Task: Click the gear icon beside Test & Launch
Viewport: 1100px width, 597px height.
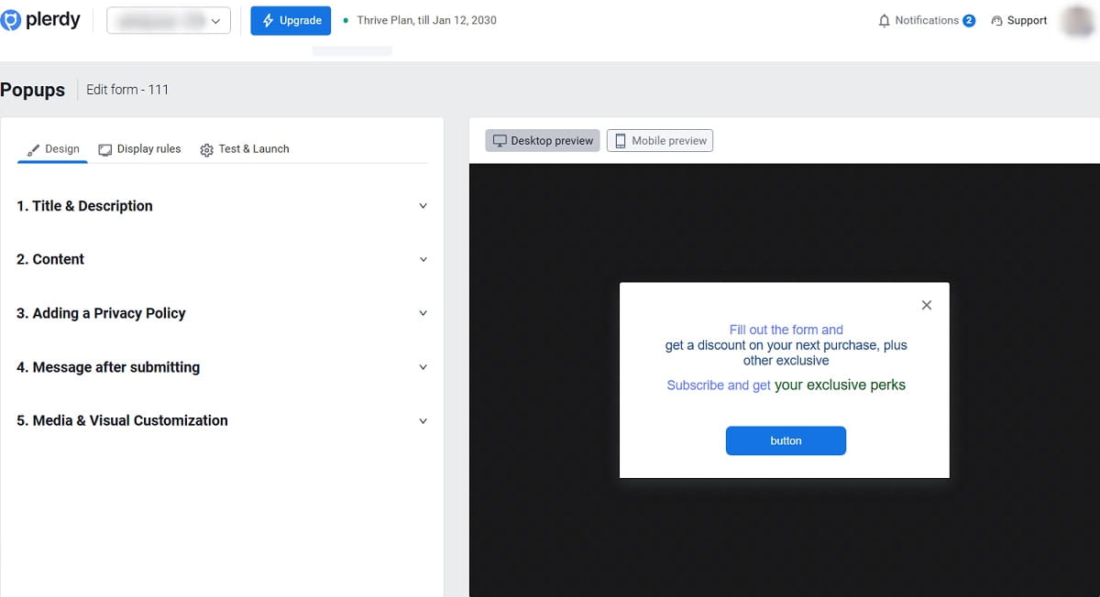Action: [x=206, y=148]
